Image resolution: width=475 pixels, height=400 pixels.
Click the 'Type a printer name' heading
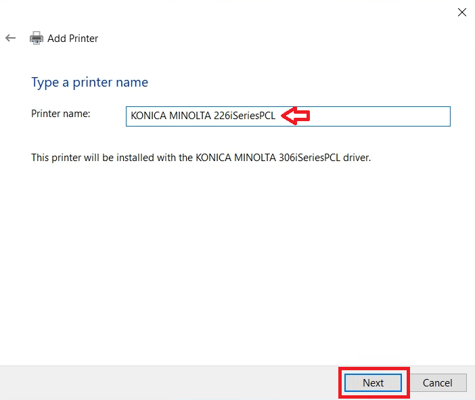pyautogui.click(x=90, y=83)
